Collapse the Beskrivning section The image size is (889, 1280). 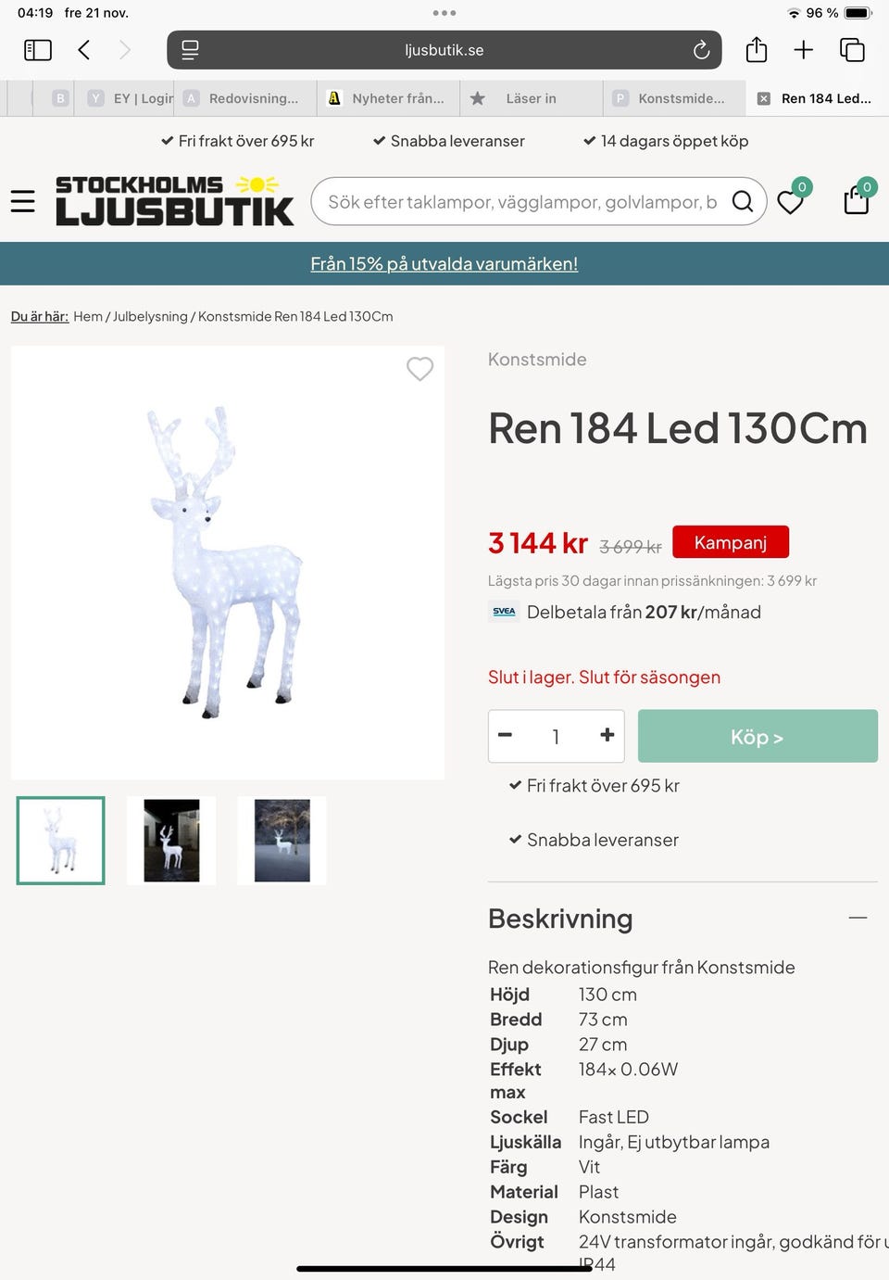point(858,918)
